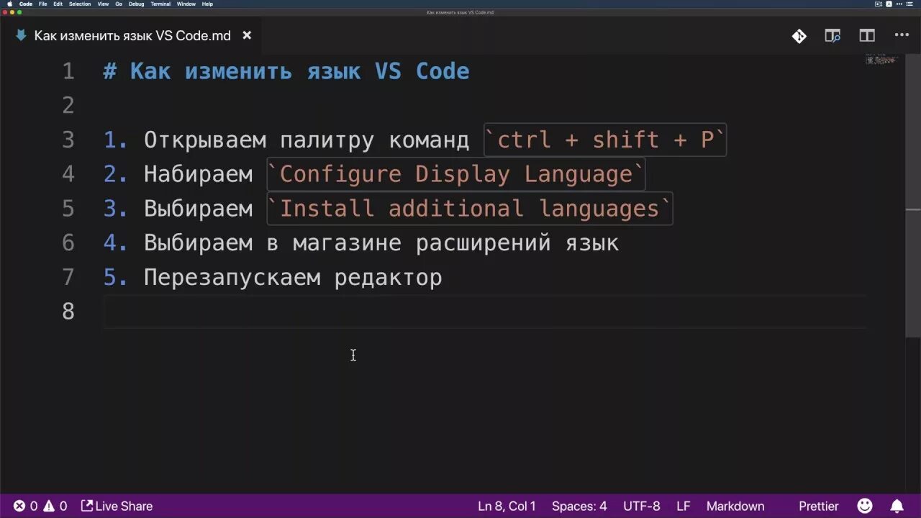
Task: Open the Terminal menu
Action: (160, 4)
